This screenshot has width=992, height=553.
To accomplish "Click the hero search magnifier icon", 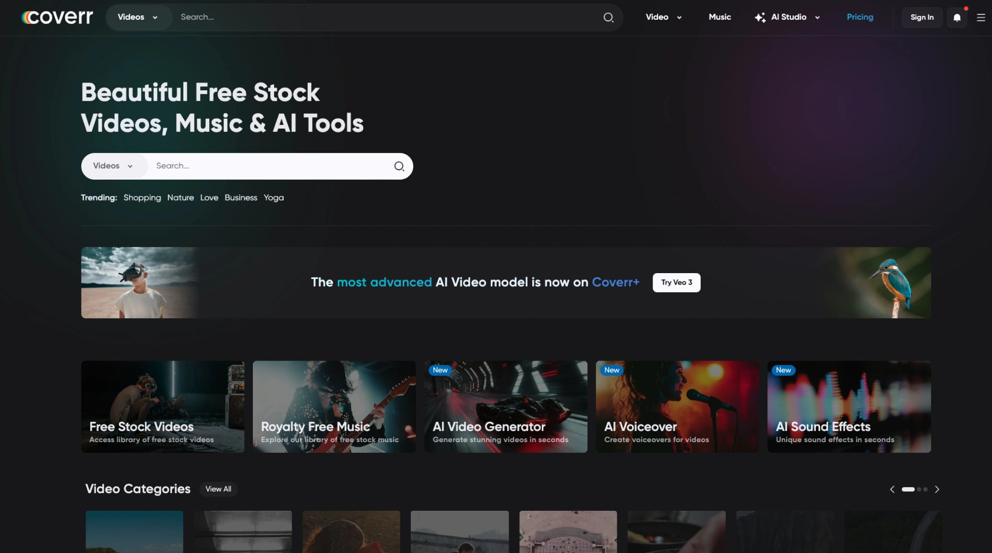I will click(x=399, y=166).
